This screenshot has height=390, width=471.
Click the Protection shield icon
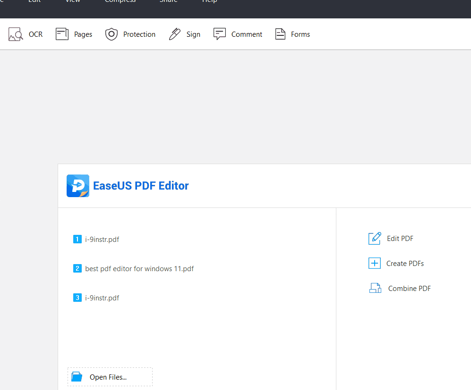click(111, 34)
